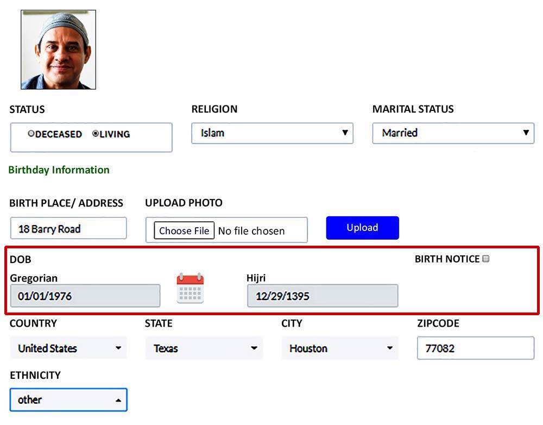Click the blue Upload button
The height and width of the screenshot is (425, 543).
coord(362,228)
